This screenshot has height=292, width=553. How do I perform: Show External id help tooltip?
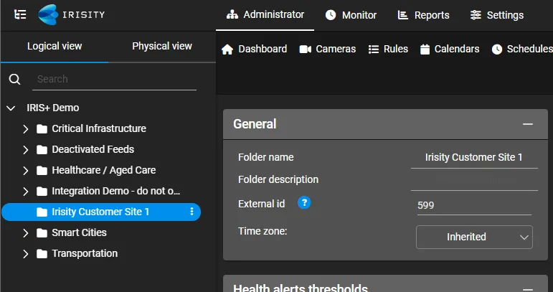304,203
